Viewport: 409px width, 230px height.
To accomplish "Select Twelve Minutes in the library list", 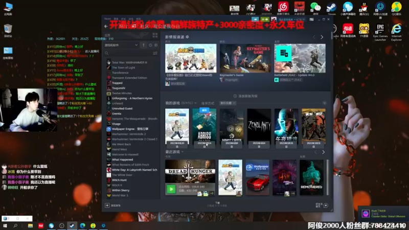I will (x=122, y=93).
